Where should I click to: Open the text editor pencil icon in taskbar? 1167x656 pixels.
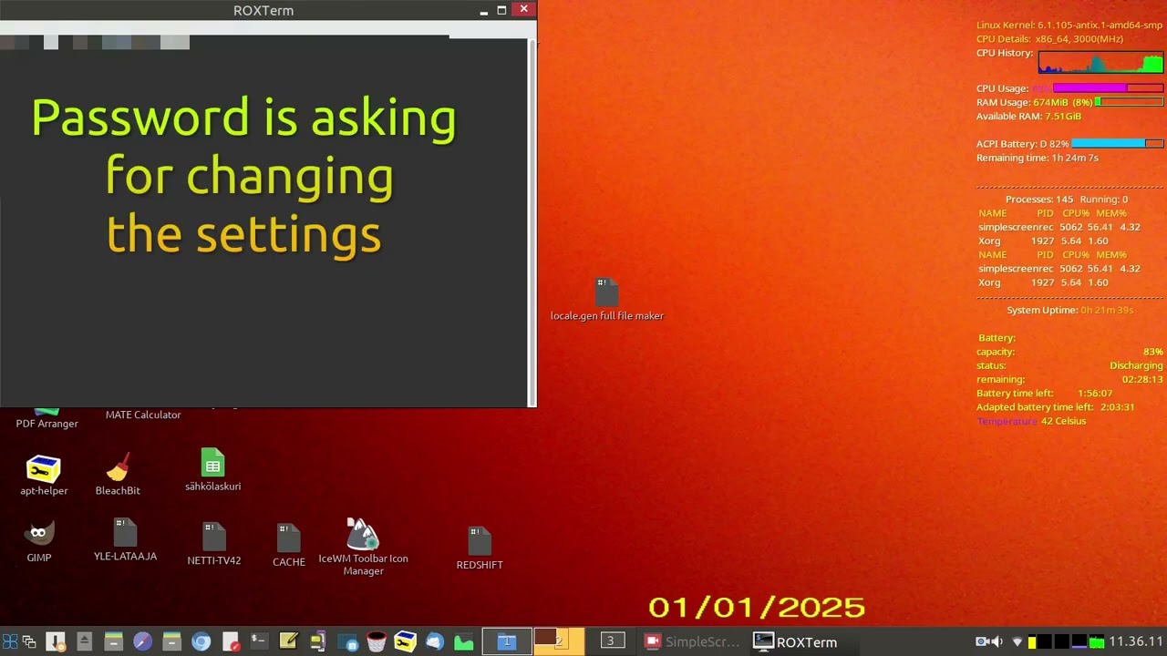point(288,641)
